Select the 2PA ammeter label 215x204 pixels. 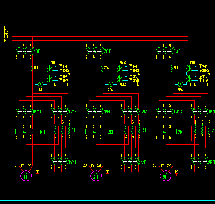click(111, 90)
